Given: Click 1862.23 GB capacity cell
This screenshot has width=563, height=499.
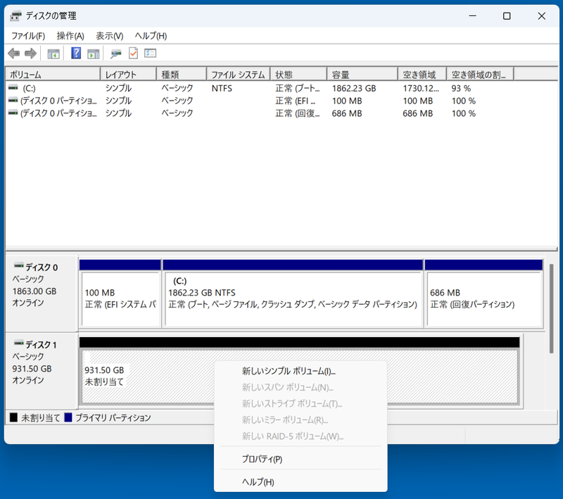Looking at the screenshot, I should (354, 88).
